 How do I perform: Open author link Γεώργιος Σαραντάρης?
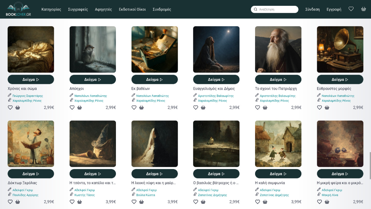(28, 96)
